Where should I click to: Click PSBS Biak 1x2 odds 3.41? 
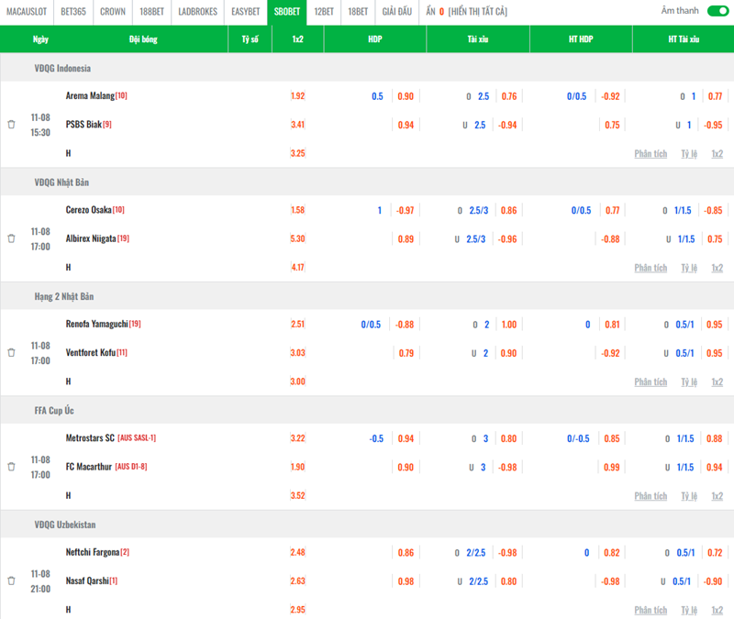pyautogui.click(x=297, y=125)
